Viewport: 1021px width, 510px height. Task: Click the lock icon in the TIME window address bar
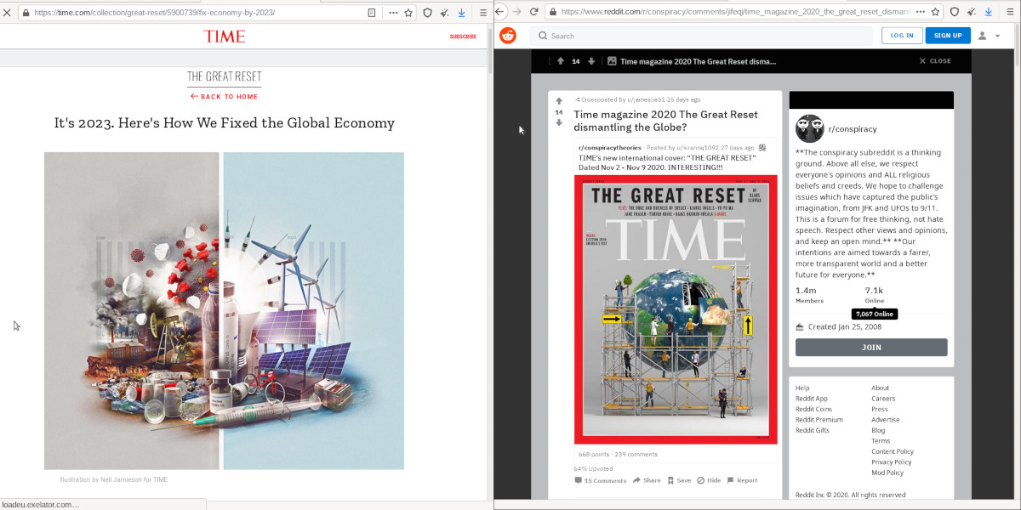coord(25,13)
